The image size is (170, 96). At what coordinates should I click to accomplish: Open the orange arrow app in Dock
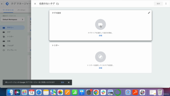135,93
